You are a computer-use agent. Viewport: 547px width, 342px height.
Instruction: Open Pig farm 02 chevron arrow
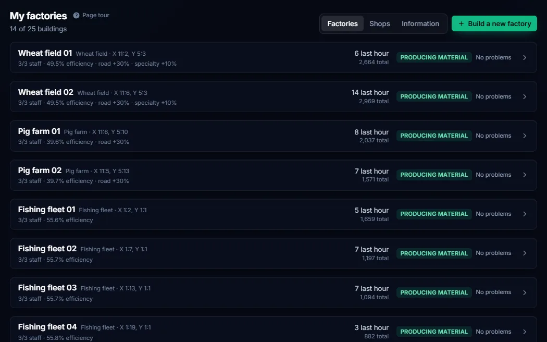[525, 175]
